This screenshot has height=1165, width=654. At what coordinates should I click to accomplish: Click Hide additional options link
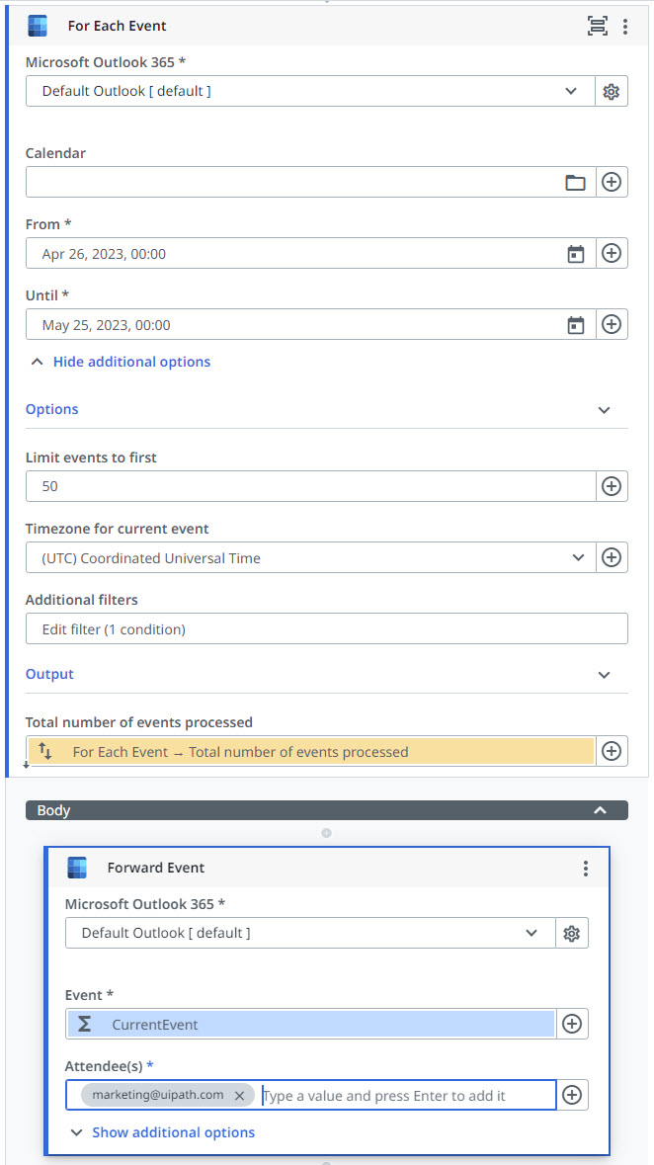[131, 362]
